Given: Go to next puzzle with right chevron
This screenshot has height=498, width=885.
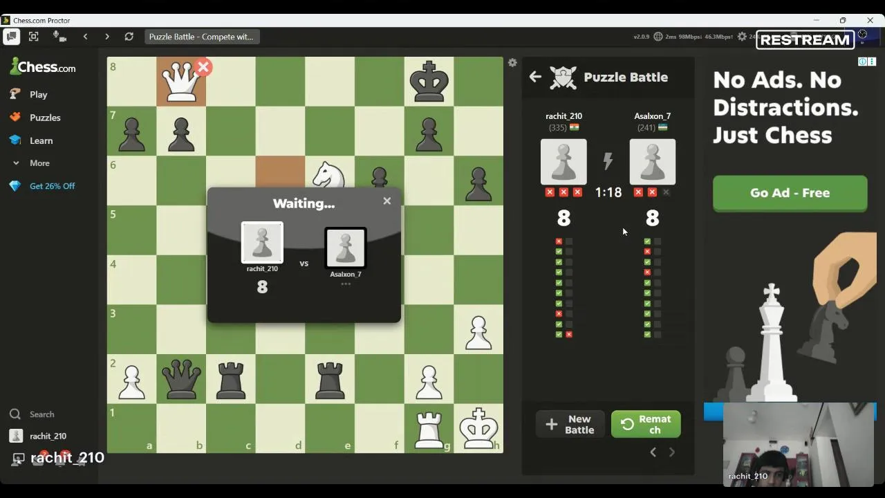Looking at the screenshot, I should pos(672,452).
